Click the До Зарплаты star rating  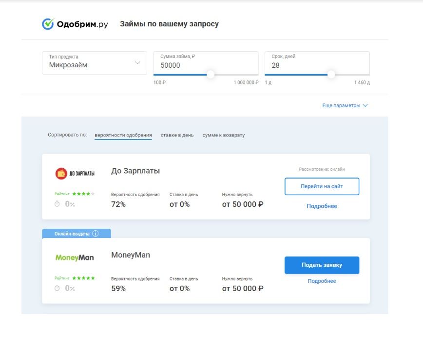[83, 194]
